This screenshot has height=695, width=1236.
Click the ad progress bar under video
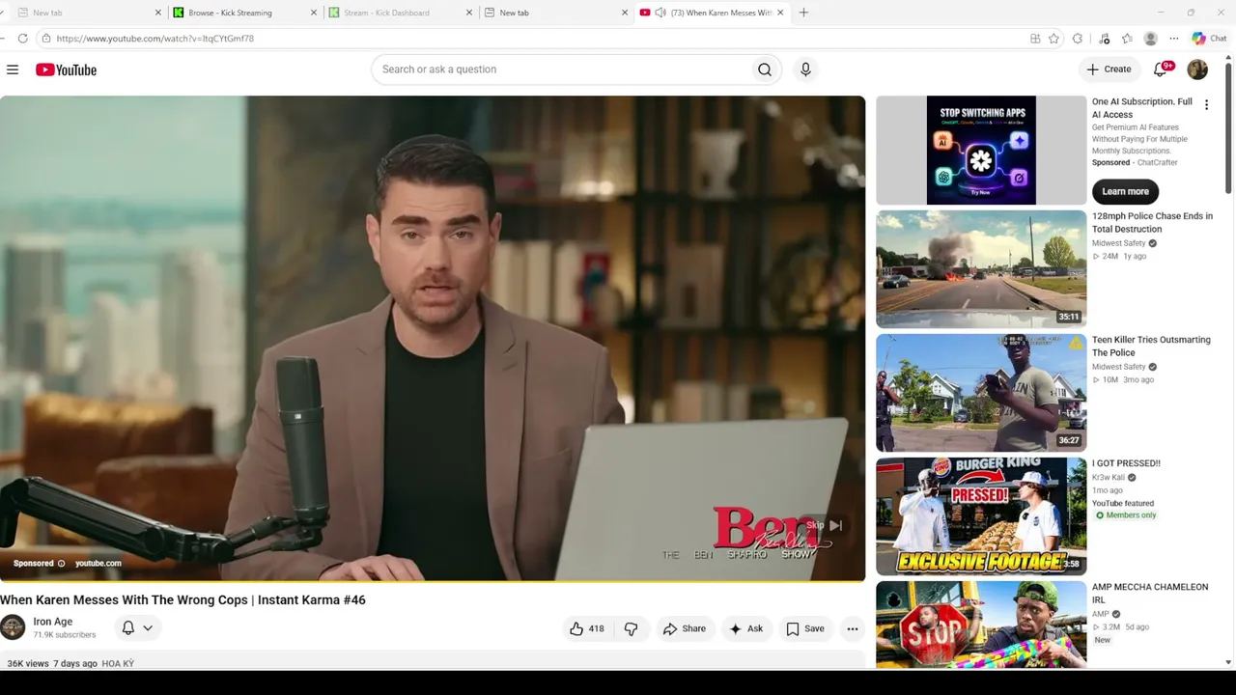point(433,581)
